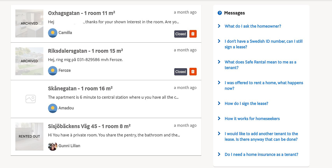Open 'How it works for homeseekers' link
Viewport: 332px width, 168px height.
(252, 119)
